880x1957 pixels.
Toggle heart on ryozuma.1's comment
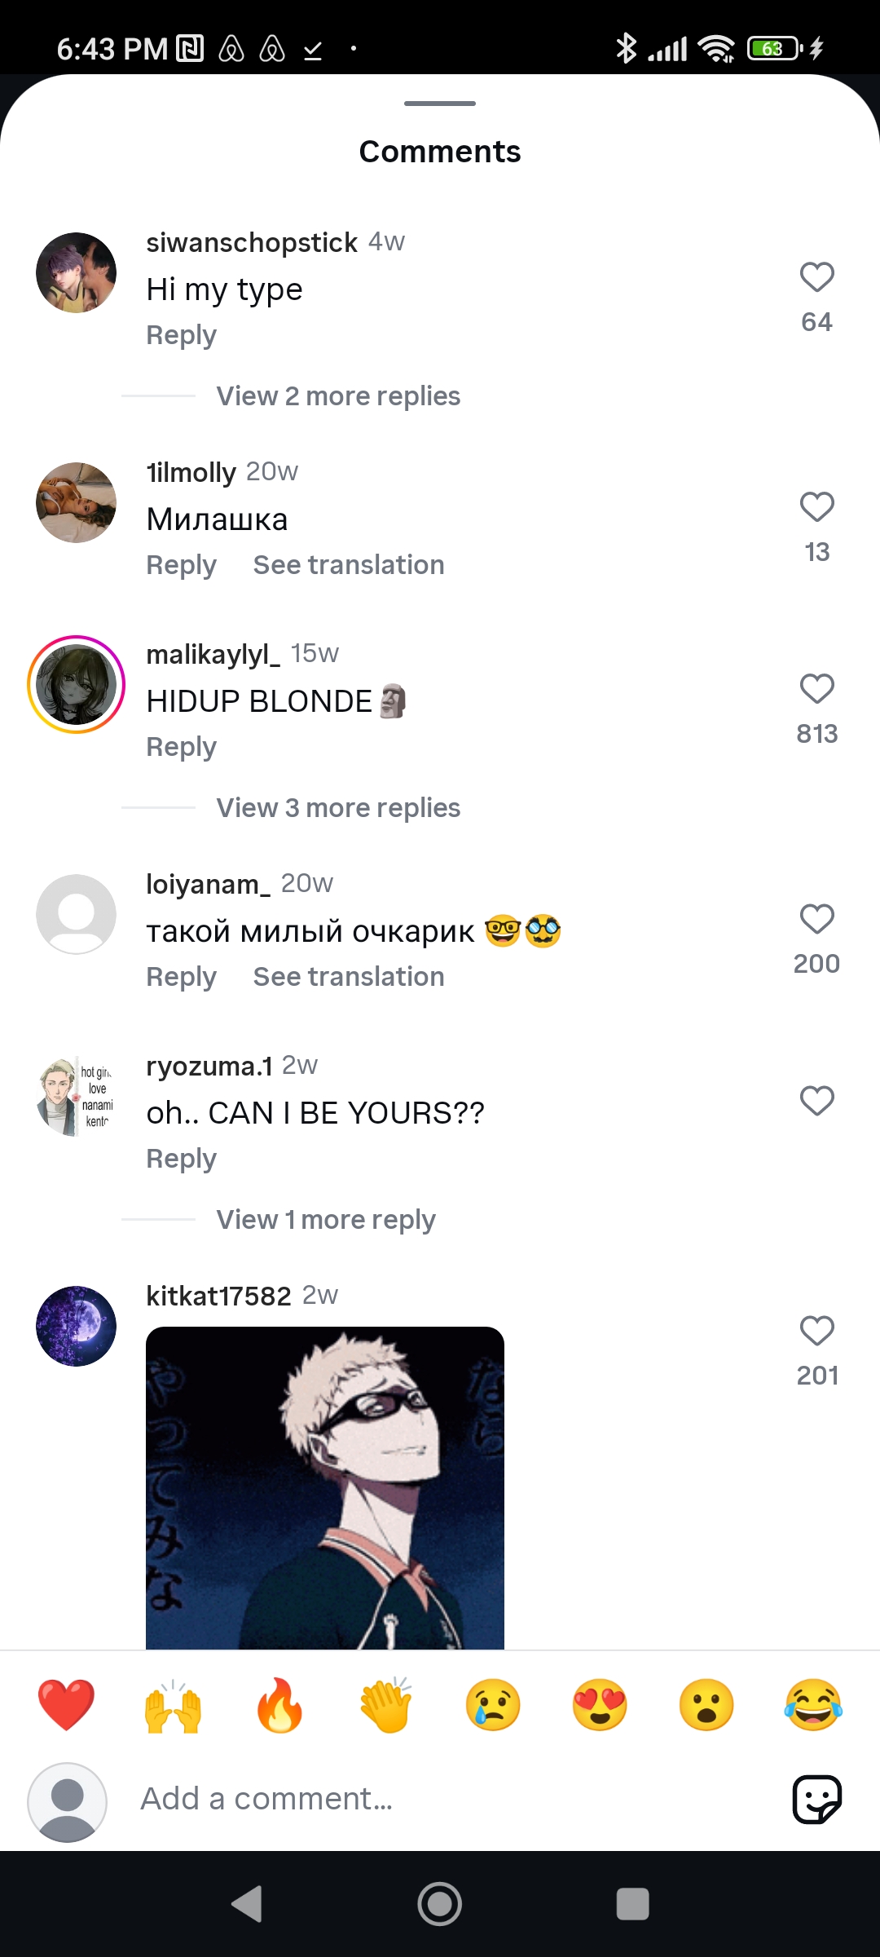pyautogui.click(x=816, y=1101)
